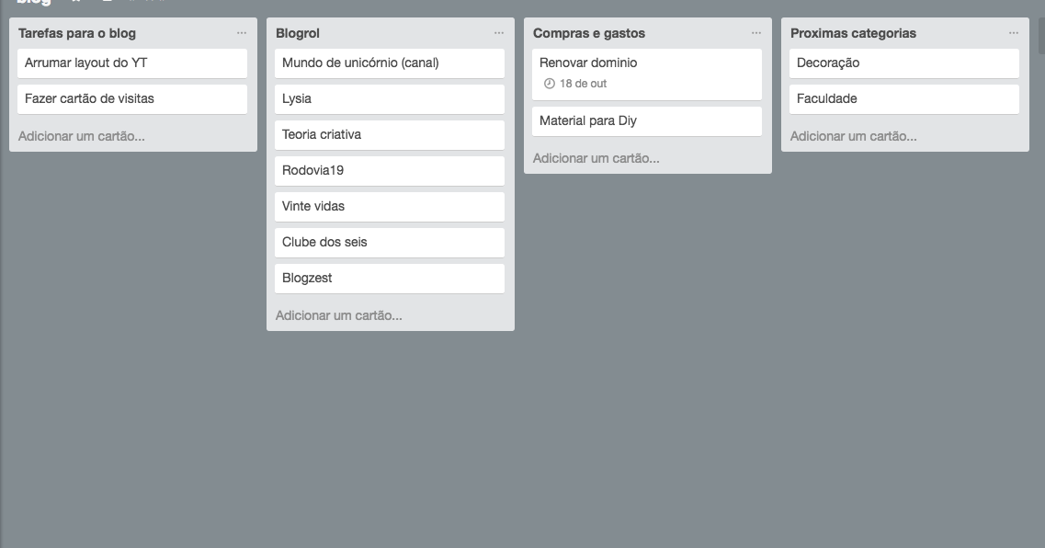Open the Rodovia19 card
Screen dimensions: 1045x548
click(x=389, y=171)
